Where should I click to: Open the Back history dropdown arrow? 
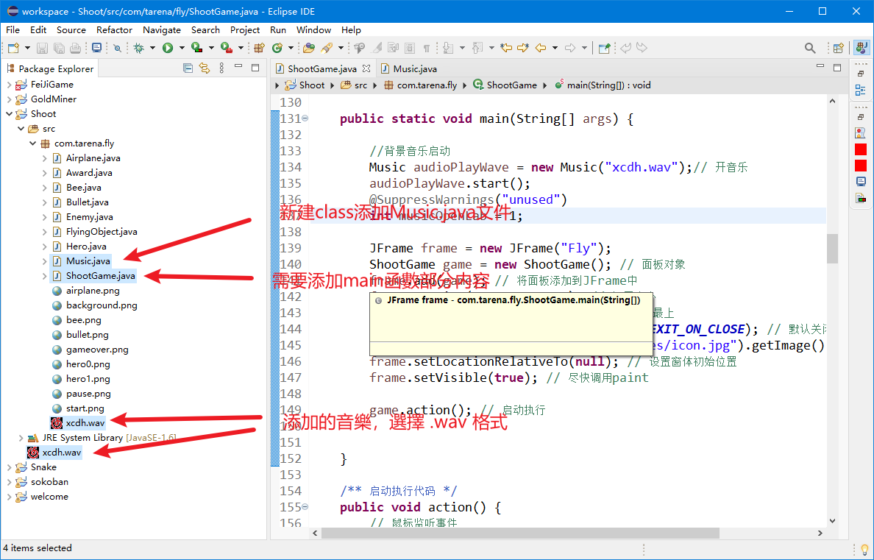[555, 48]
